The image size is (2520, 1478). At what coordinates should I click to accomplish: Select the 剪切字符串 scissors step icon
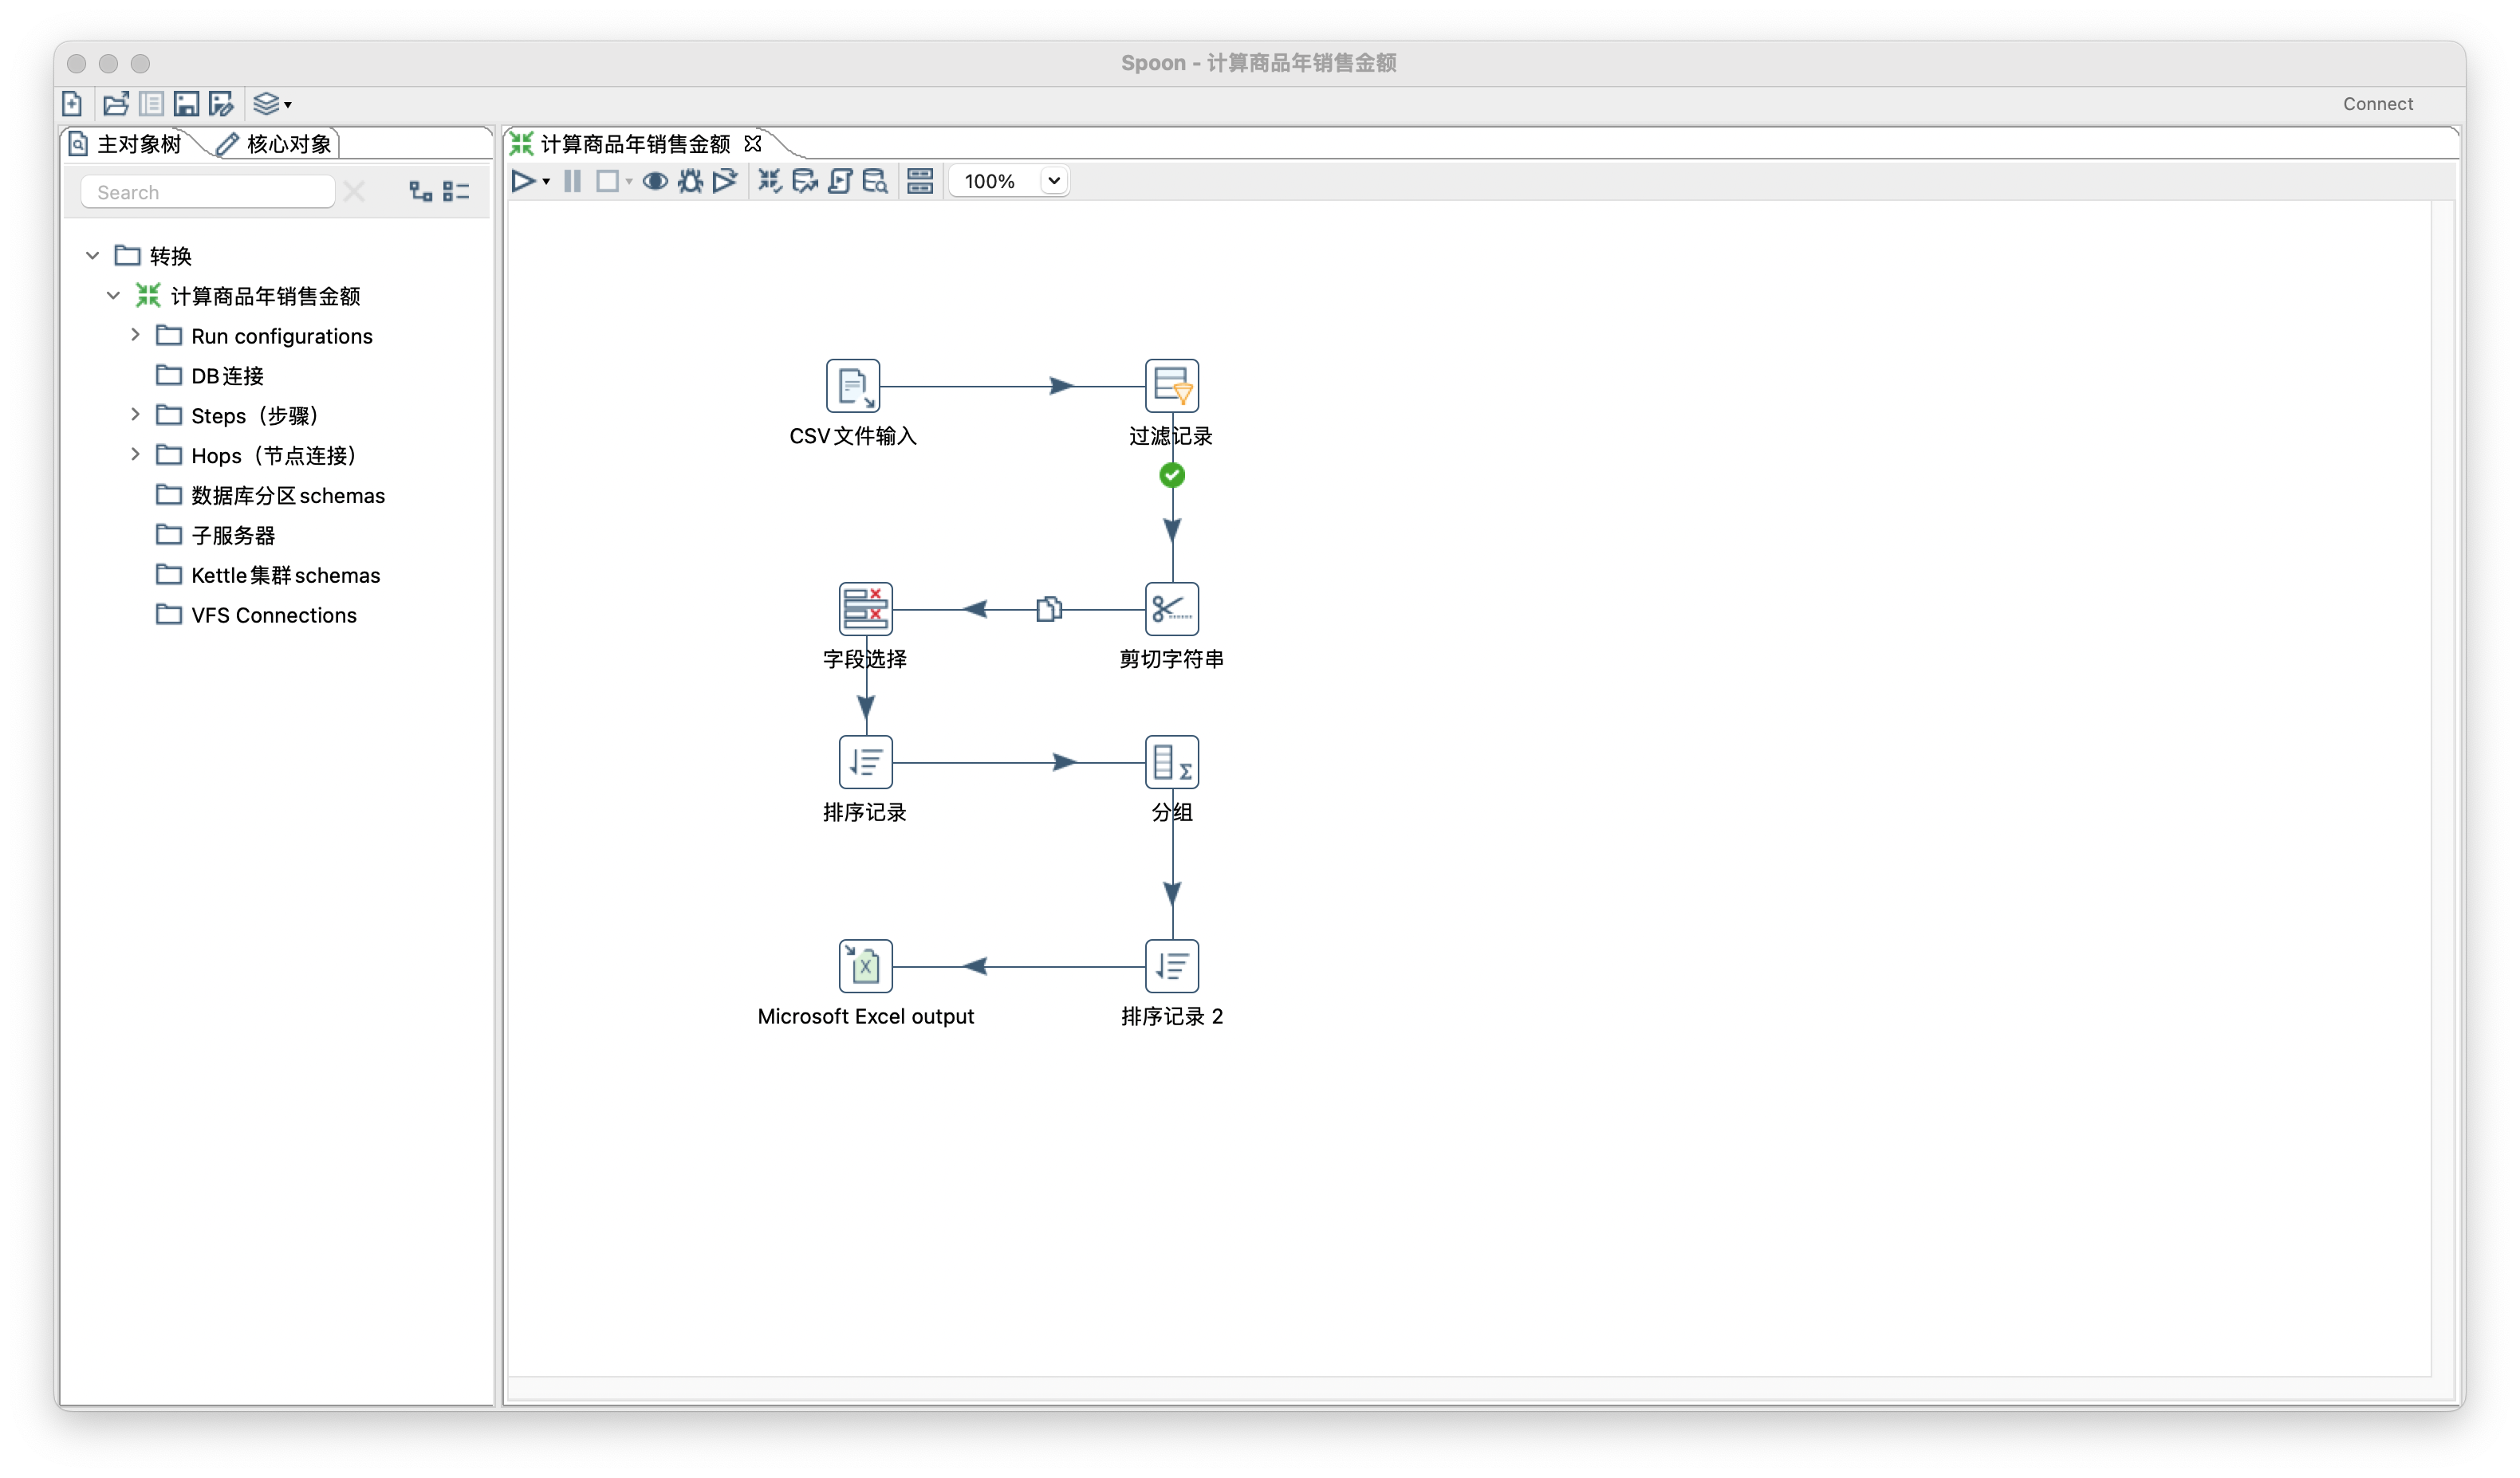(x=1172, y=608)
